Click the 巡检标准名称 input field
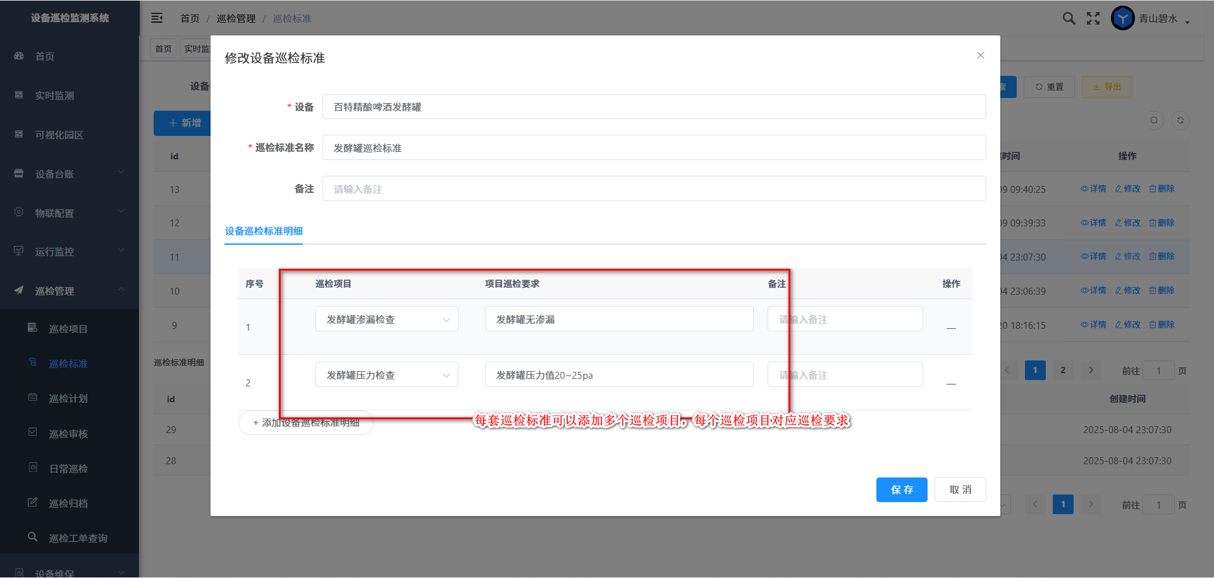The width and height of the screenshot is (1214, 578). click(654, 148)
